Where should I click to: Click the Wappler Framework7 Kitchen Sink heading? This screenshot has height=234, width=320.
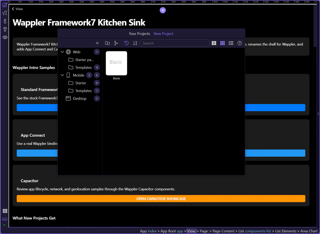coord(79,22)
